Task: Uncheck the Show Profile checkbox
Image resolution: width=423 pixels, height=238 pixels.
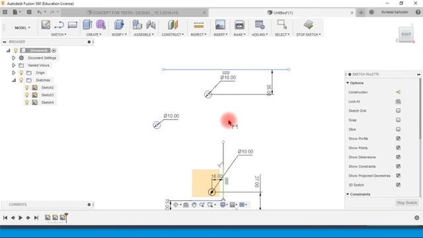Action: coord(398,138)
